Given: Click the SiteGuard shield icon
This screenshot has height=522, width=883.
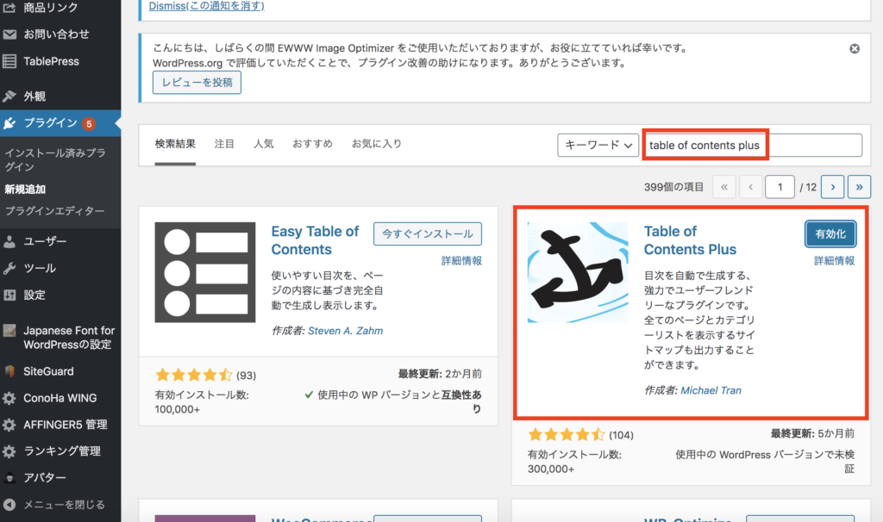Looking at the screenshot, I should (9, 371).
